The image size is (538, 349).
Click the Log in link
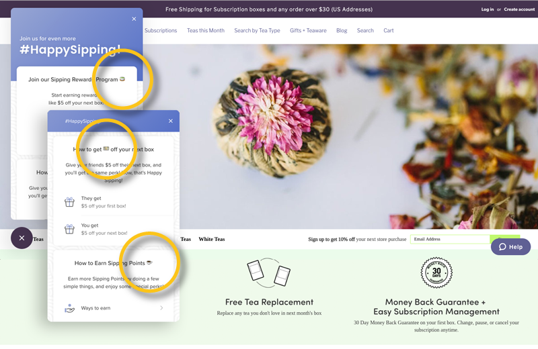pos(487,9)
